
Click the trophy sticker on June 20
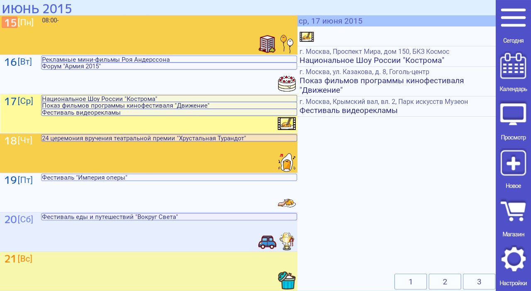tap(287, 241)
